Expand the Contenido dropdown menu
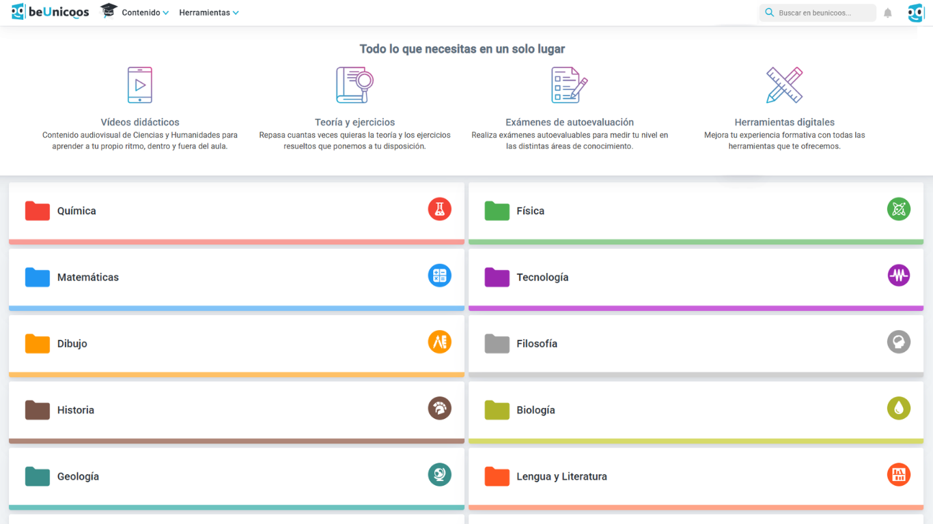Screen dimensions: 933x524 145,13
